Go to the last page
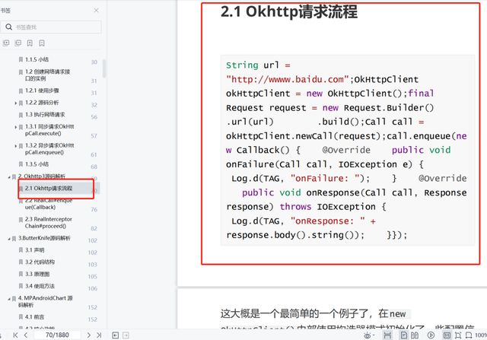Screen dimensions: 487x340 pyautogui.click(x=99, y=335)
